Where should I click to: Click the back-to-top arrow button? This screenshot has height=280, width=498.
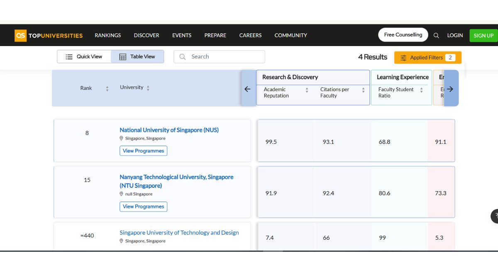point(495,216)
